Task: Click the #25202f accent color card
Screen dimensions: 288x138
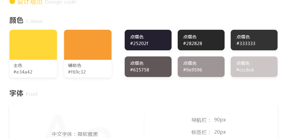Action: tap(148, 40)
